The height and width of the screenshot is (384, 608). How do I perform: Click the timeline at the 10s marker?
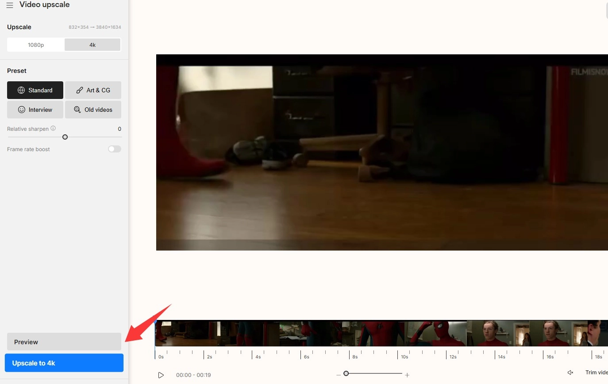(398, 354)
